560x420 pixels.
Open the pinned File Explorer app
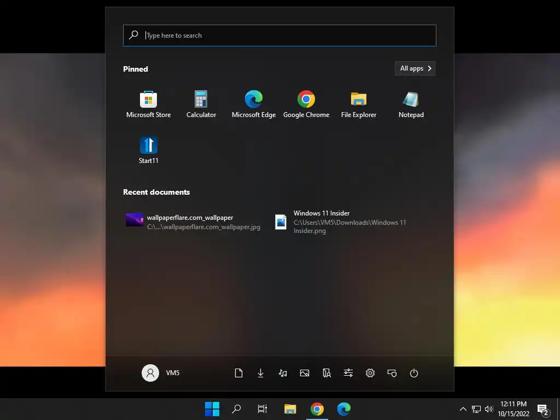[359, 104]
